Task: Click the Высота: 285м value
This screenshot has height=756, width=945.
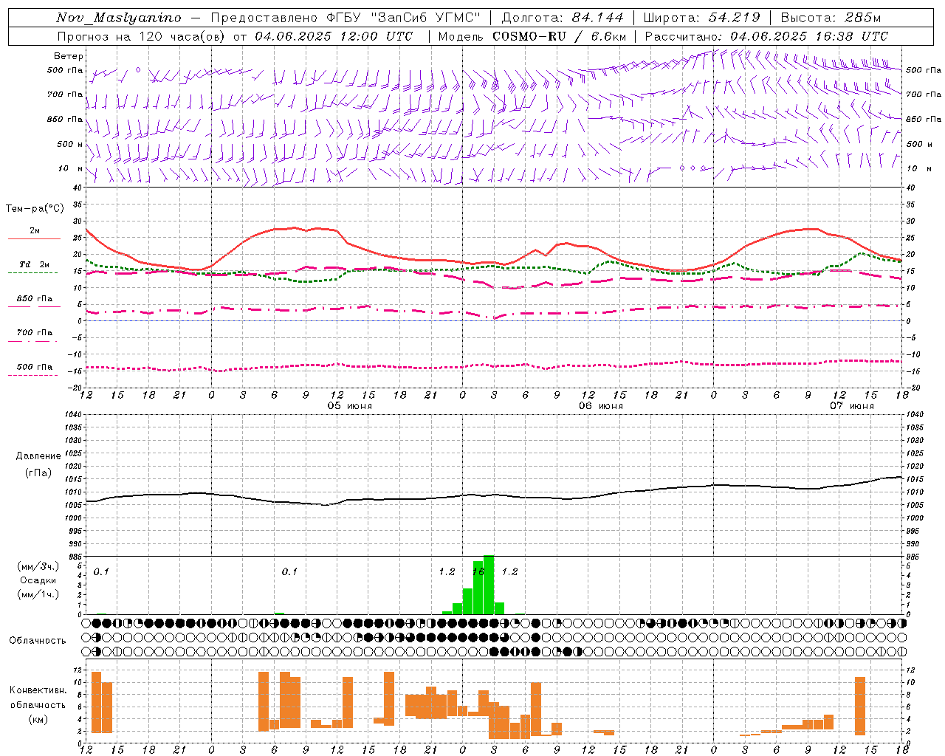Action: [x=831, y=18]
